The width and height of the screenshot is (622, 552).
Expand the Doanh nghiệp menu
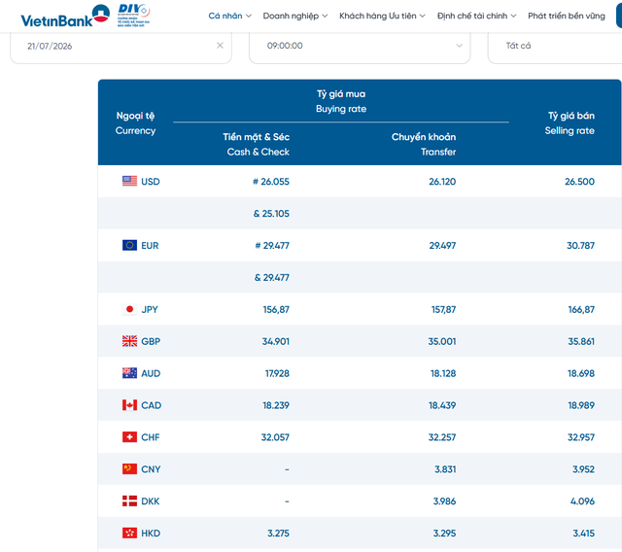coord(295,16)
